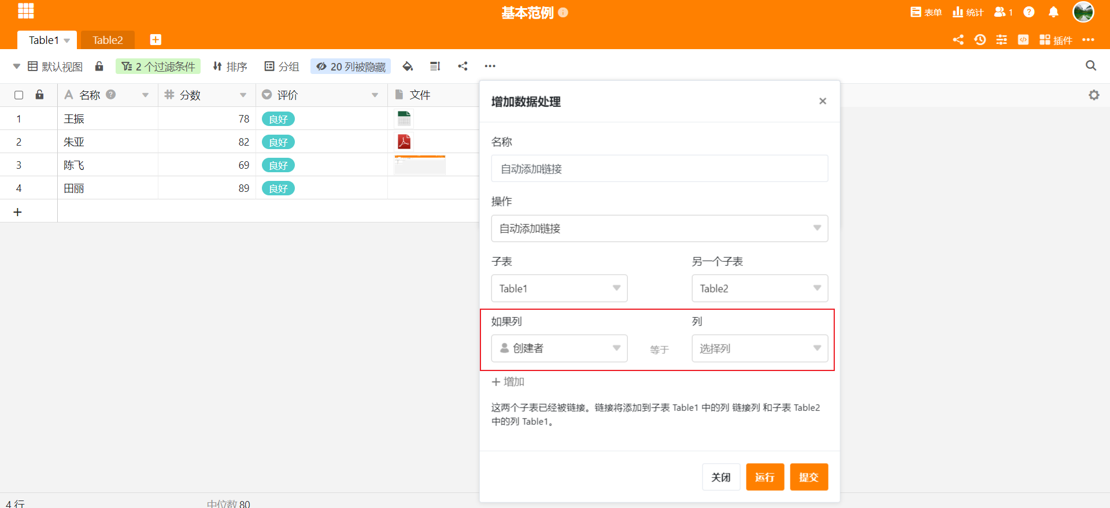Add a new table with plus icon
Screen dimensions: 1110x508
point(156,39)
